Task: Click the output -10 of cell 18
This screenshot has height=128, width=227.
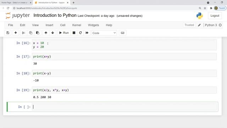Action: click(36, 80)
